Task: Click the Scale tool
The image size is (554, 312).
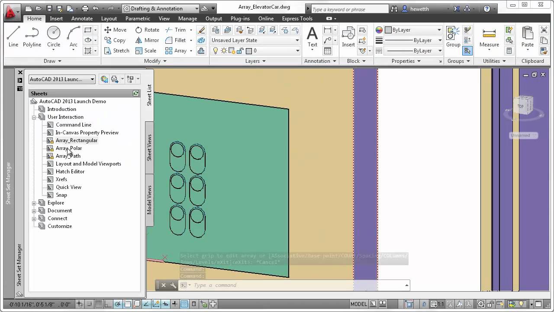Action: 146,51
